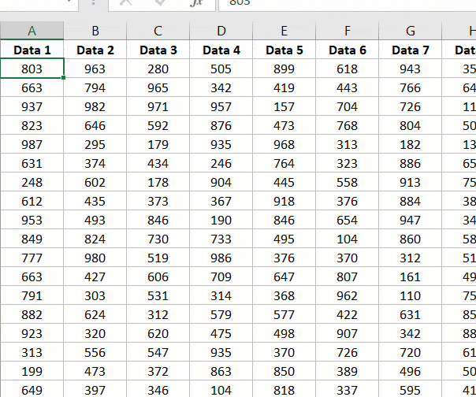The image size is (476, 397).
Task: Click the cell containing 876
Action: [x=221, y=125]
